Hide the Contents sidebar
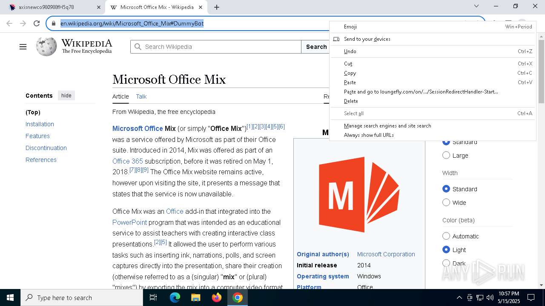 pyautogui.click(x=66, y=96)
